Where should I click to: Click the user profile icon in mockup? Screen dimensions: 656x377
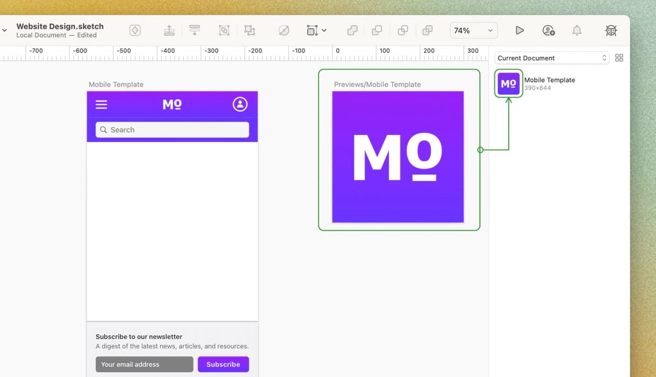pos(240,104)
